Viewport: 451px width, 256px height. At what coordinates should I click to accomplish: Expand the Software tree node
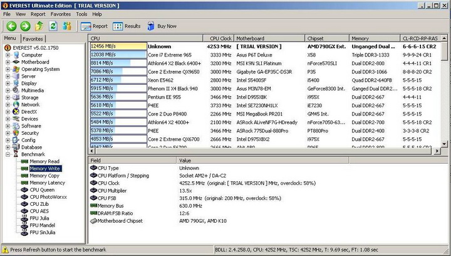8,126
